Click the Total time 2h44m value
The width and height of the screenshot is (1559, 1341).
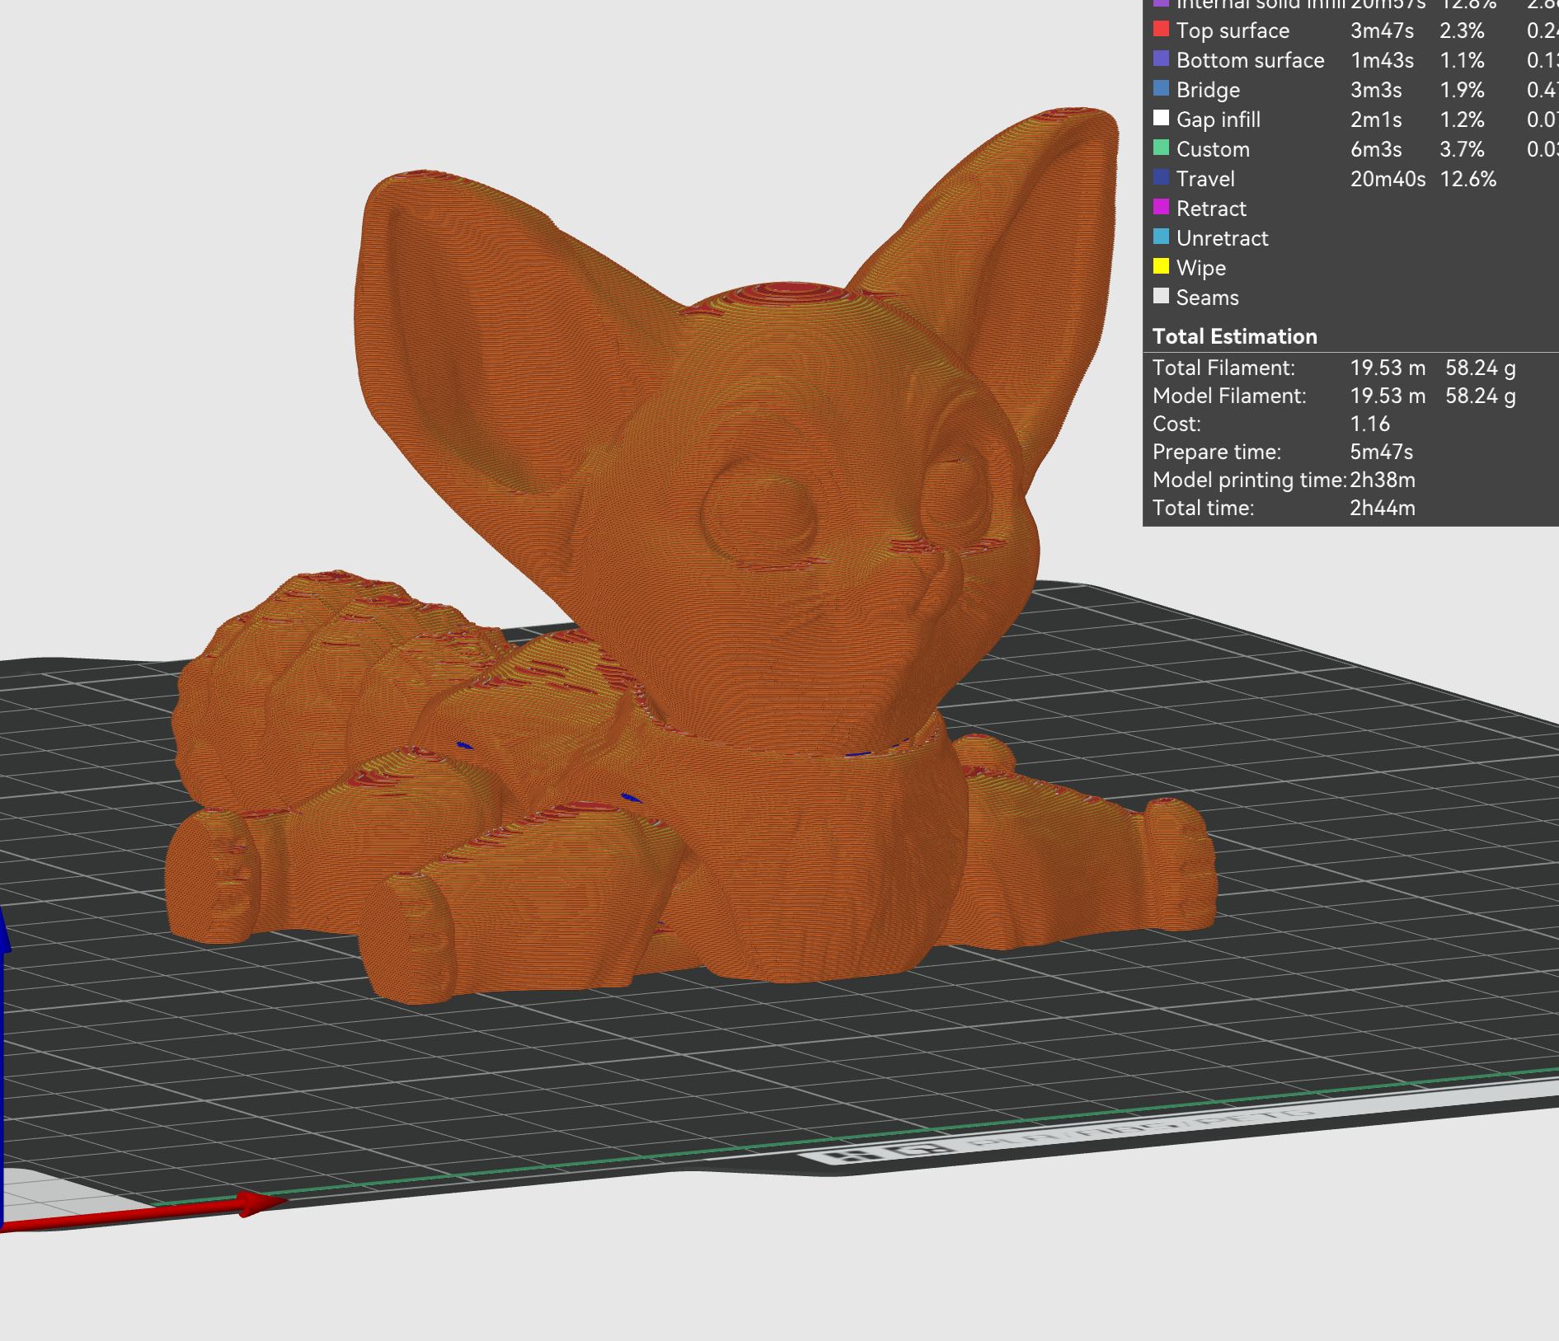(1382, 508)
